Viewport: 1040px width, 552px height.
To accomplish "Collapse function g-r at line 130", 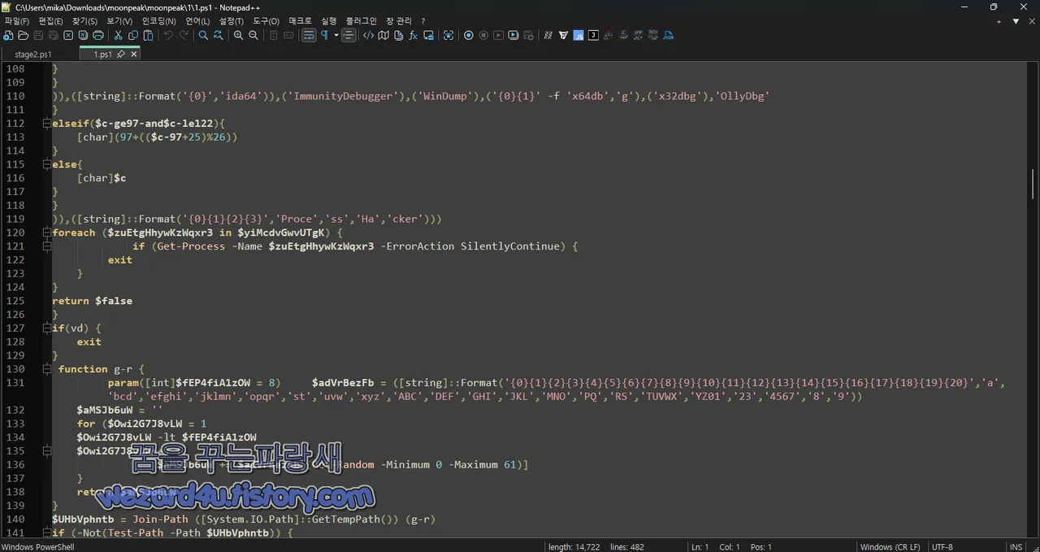I will pyautogui.click(x=47, y=369).
